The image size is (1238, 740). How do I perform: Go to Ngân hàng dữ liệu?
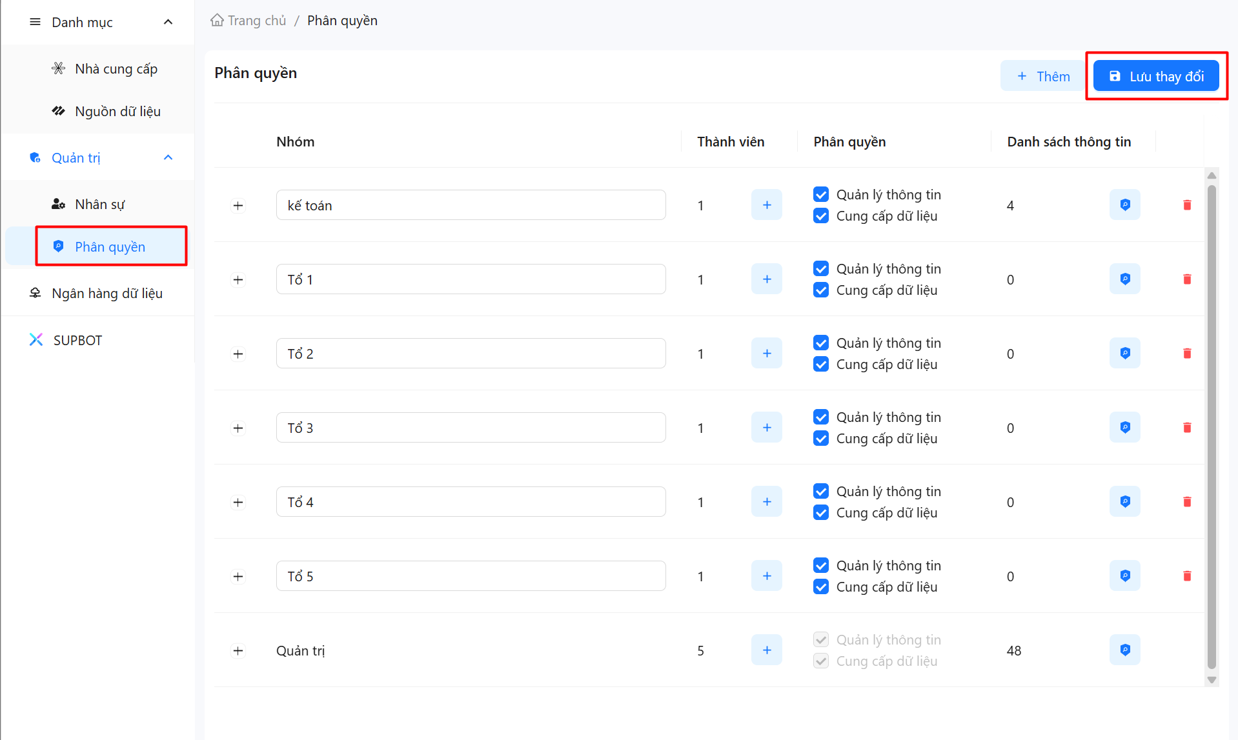pyautogui.click(x=107, y=294)
